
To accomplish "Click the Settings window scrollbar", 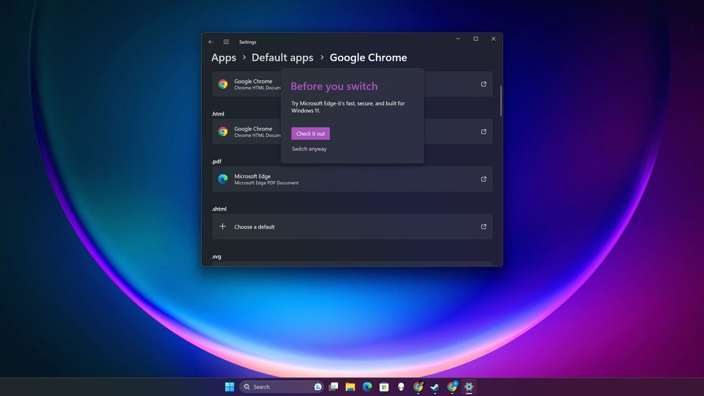I will click(500, 100).
